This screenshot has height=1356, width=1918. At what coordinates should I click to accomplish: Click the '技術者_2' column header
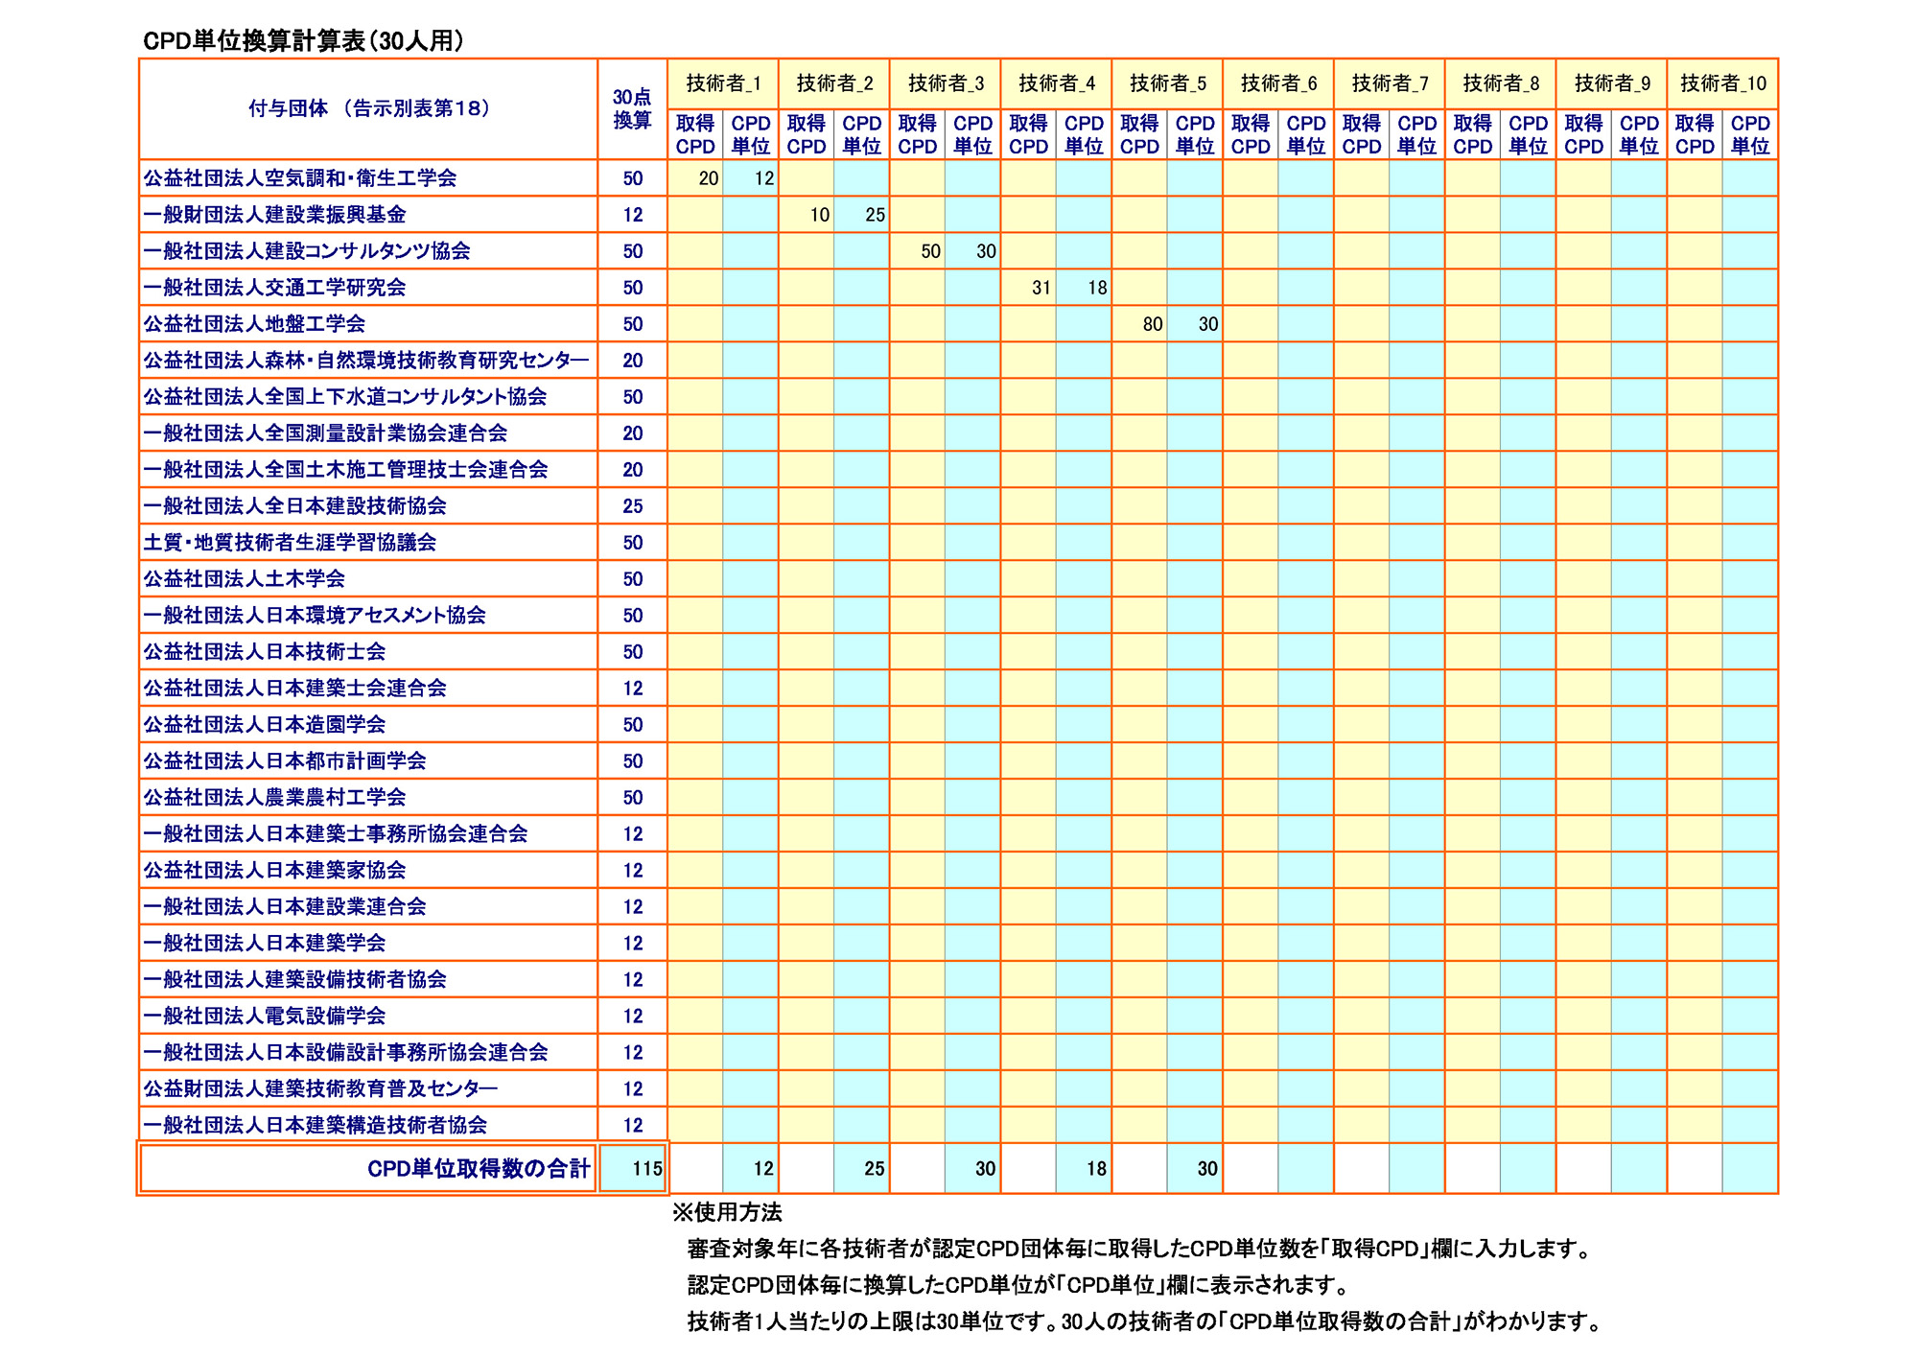tap(834, 83)
